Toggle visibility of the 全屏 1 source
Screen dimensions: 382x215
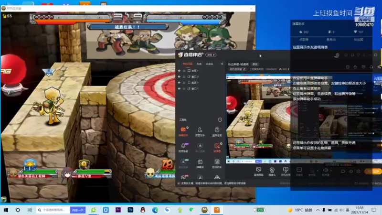[x=179, y=71]
